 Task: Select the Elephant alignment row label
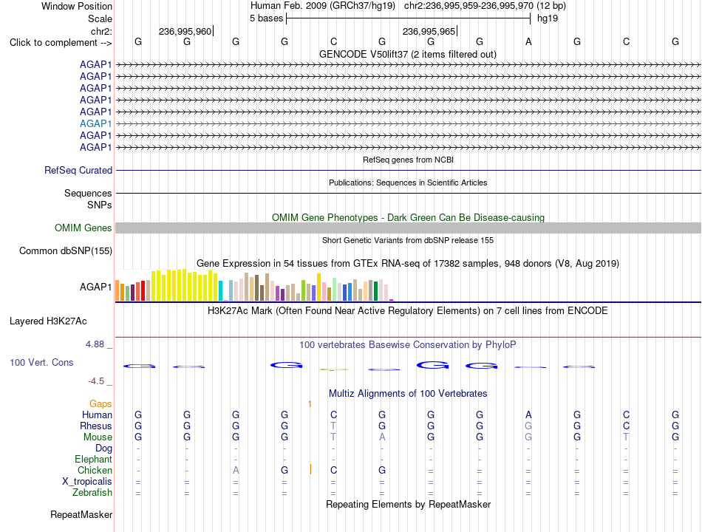pos(93,459)
